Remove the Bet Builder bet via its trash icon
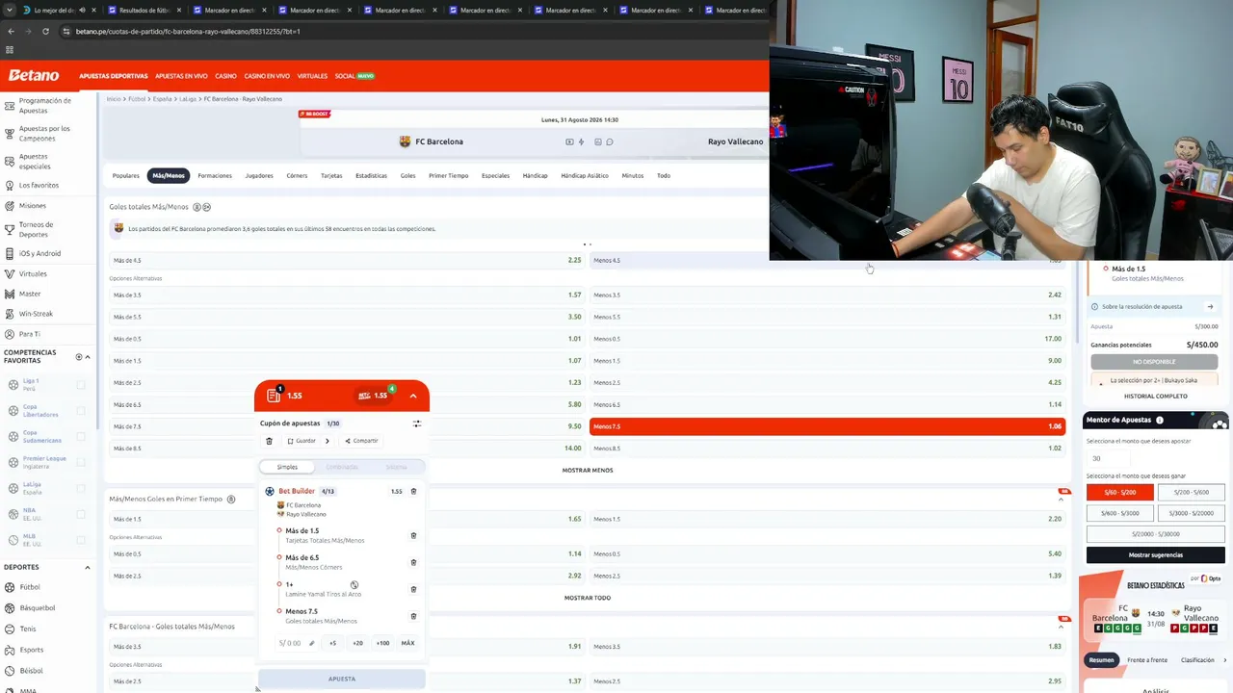The width and height of the screenshot is (1233, 693). click(x=414, y=491)
